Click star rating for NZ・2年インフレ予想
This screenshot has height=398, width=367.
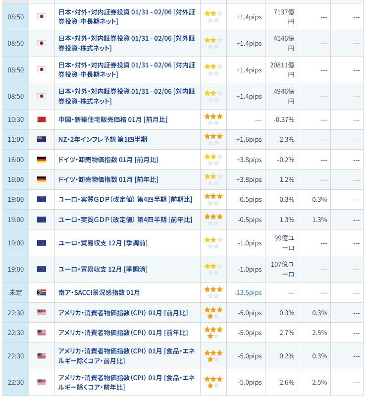click(213, 139)
